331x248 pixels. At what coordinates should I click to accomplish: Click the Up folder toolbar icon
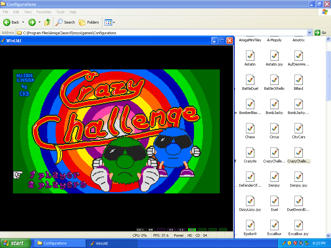[48, 22]
